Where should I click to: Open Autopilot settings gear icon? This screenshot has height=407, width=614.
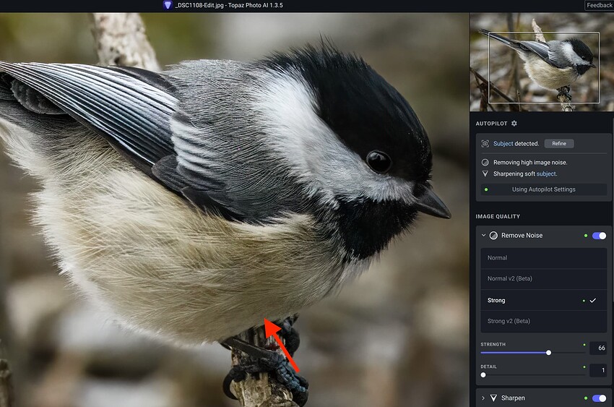pyautogui.click(x=514, y=124)
